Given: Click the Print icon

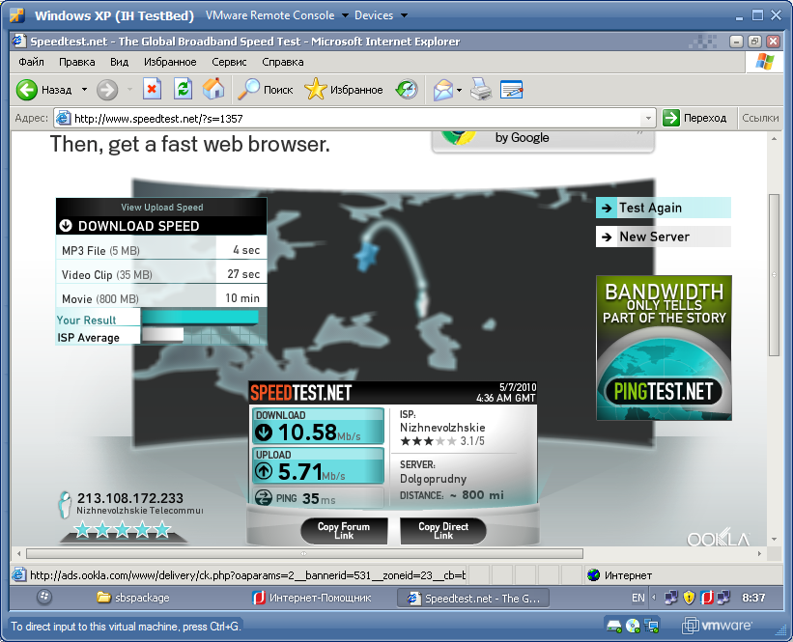Looking at the screenshot, I should (x=481, y=90).
